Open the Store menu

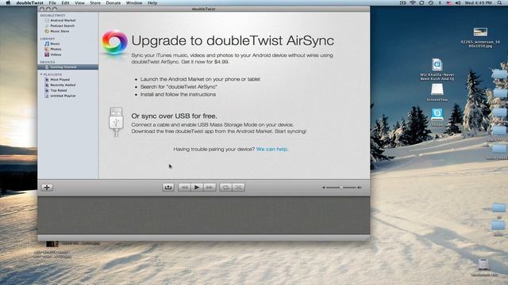[95, 3]
